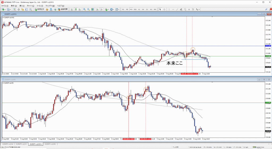Select the M1 timeframe button
This screenshot has height=149, width=272.
point(123,9)
